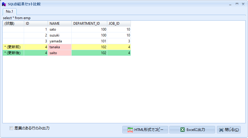This screenshot has height=138, width=248.
Task: Click the X icon on the 閉じる button
Action: point(221,130)
